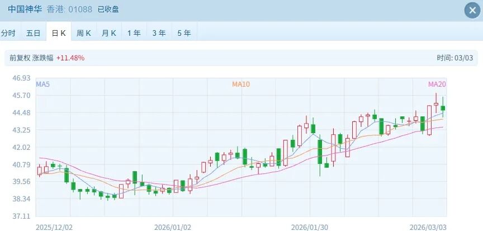
Task: Select the 五日 five-day tab
Action: pyautogui.click(x=34, y=33)
